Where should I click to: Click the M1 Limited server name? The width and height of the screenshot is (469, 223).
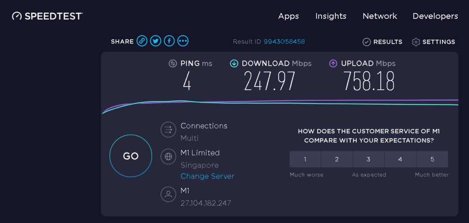200,152
